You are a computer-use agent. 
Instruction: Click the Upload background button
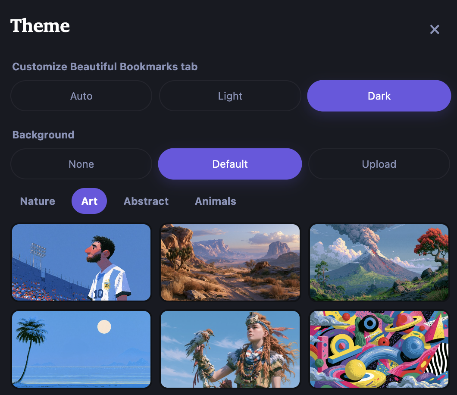tap(379, 164)
